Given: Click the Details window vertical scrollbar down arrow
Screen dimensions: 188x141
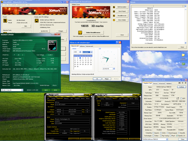Looking at the screenshot, I should tap(186, 43).
